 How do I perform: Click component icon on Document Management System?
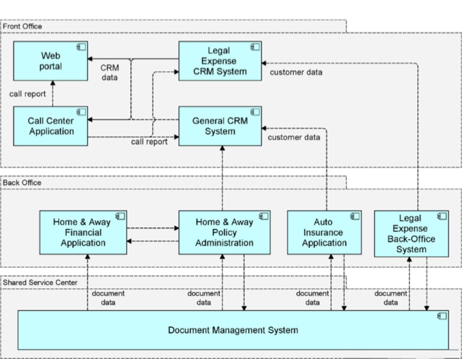click(442, 316)
